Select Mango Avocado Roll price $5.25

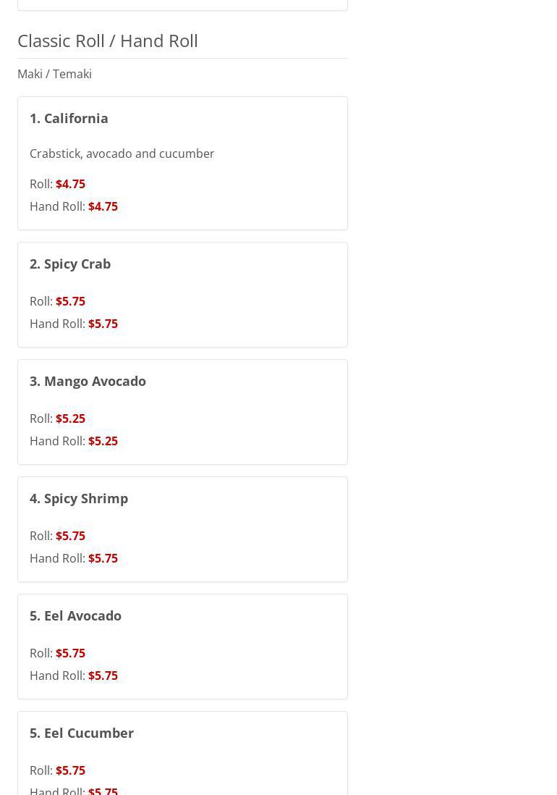[x=70, y=418]
